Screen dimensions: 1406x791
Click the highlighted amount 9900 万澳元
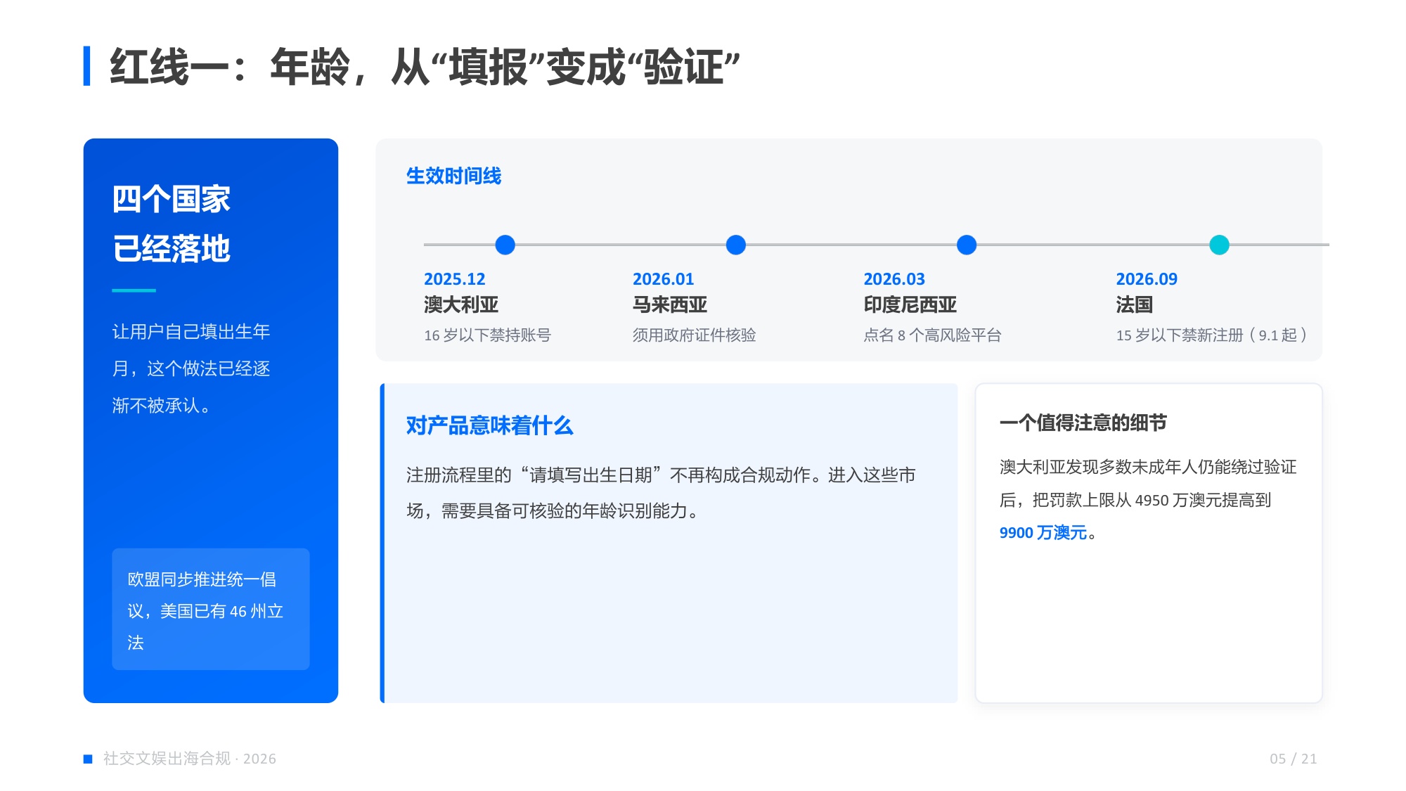coord(1043,533)
